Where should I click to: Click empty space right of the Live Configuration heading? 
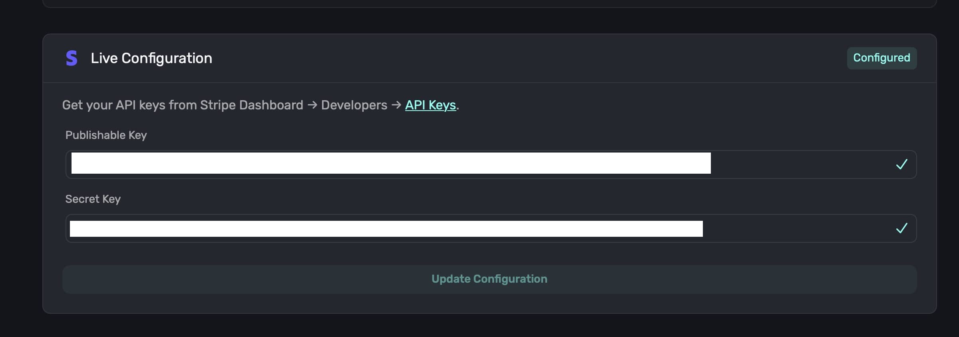[519, 58]
